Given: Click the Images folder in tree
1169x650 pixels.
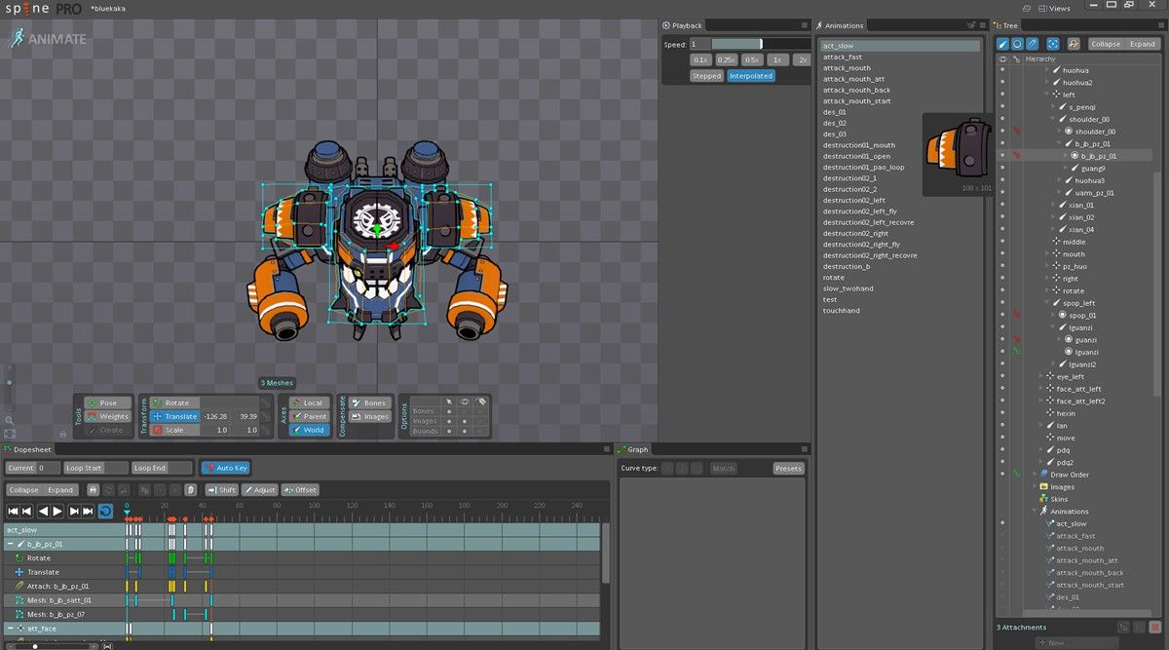Looking at the screenshot, I should click(x=1056, y=486).
